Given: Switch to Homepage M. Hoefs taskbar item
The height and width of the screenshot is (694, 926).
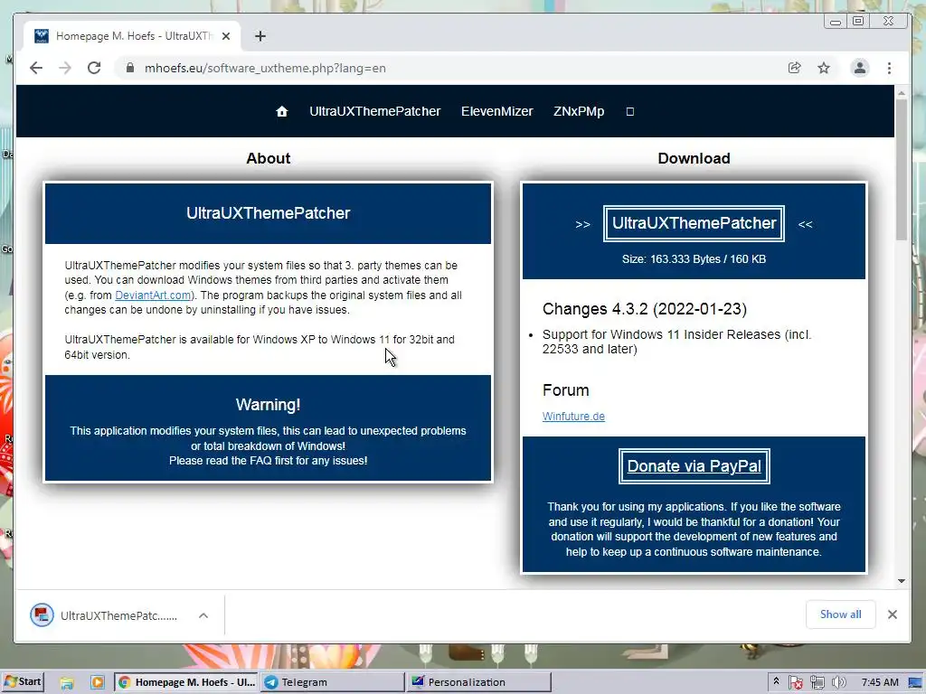Looking at the screenshot, I should 186,682.
